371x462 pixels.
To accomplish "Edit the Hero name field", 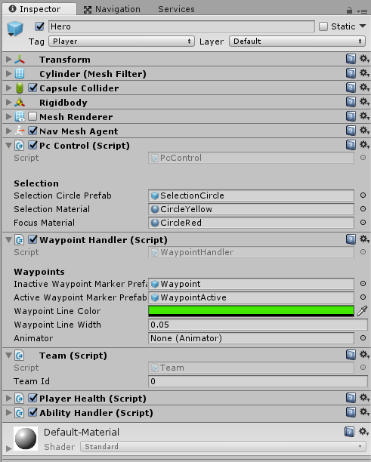I will (181, 26).
